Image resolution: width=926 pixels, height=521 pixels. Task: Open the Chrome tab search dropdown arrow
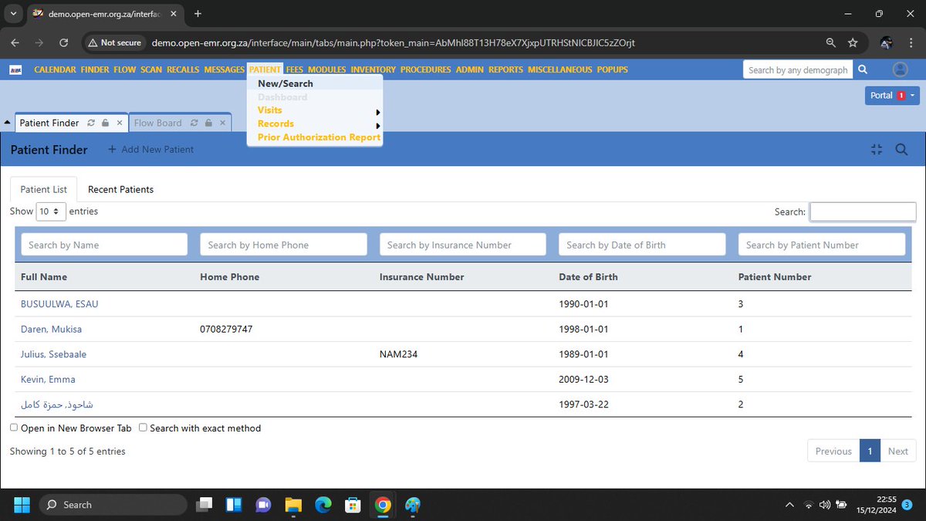14,14
